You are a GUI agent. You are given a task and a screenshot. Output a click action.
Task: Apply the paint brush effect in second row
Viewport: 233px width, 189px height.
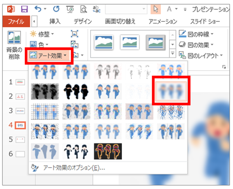tap(108, 91)
